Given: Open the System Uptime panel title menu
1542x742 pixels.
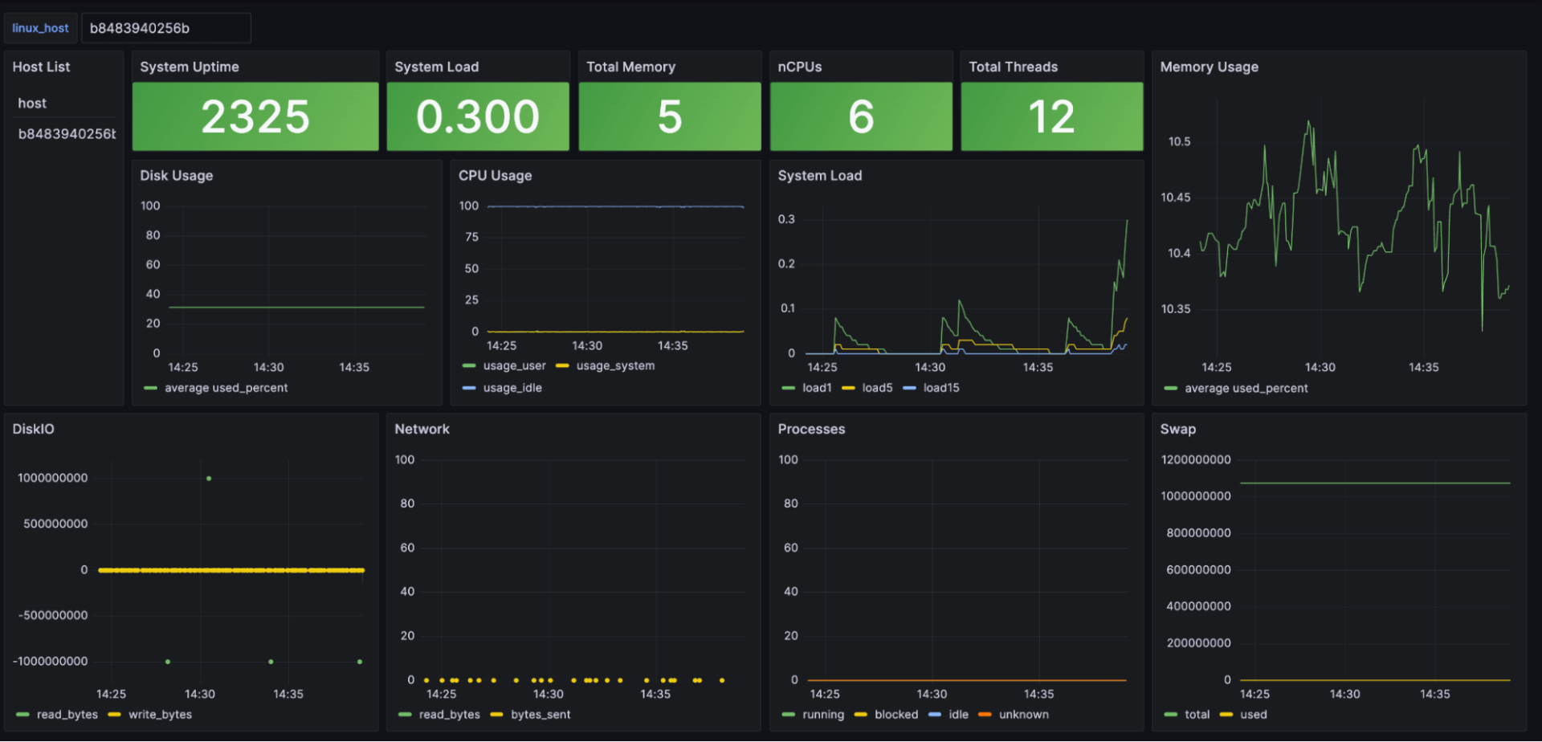Looking at the screenshot, I should [190, 67].
